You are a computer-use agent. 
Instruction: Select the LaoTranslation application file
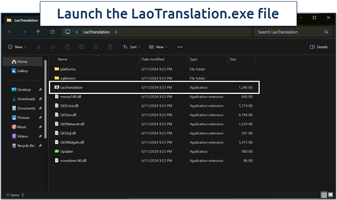tap(154, 87)
